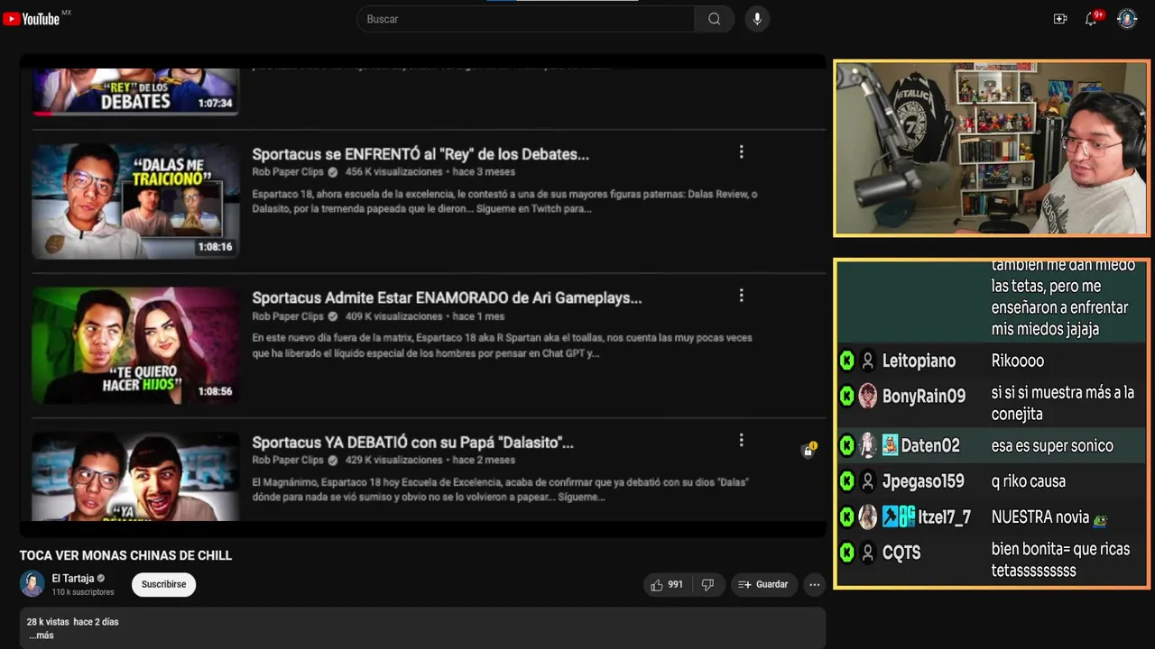
Task: Click the webcam overlay of the streamer
Action: pos(992,149)
